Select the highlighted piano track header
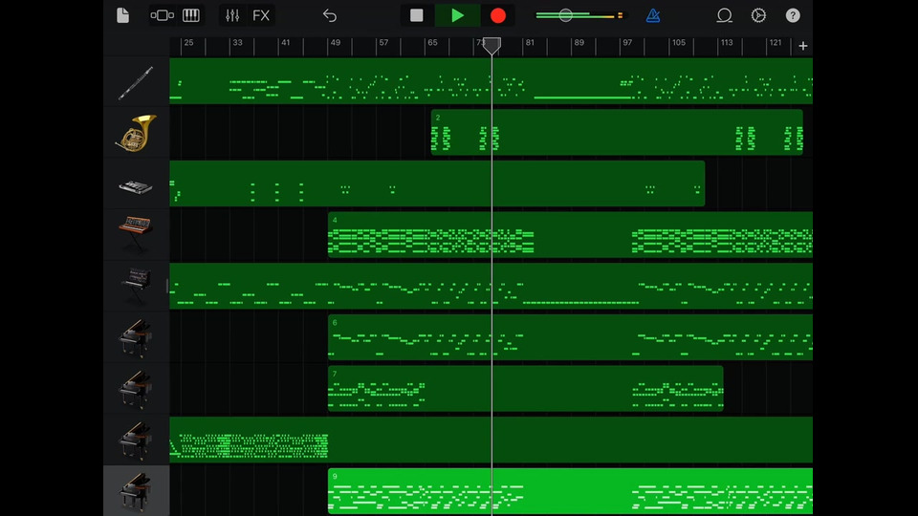The image size is (918, 516). (x=137, y=491)
